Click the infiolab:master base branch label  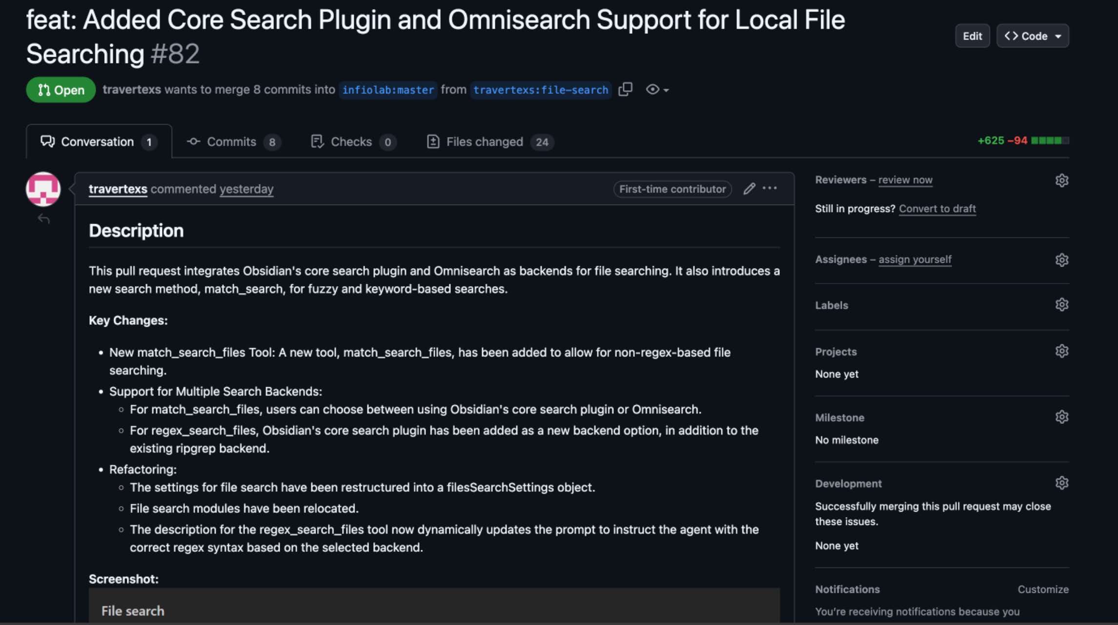click(x=388, y=90)
